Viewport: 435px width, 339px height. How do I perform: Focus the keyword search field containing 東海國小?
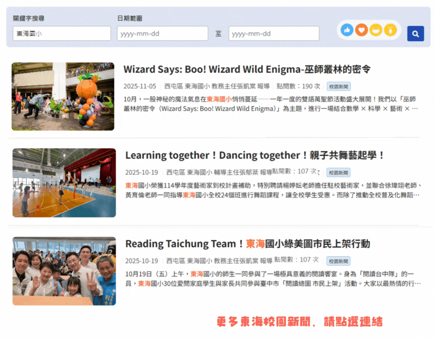(x=62, y=33)
